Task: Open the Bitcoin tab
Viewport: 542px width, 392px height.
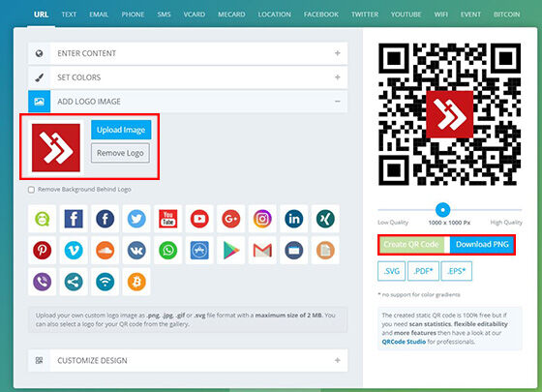Action: 507,15
